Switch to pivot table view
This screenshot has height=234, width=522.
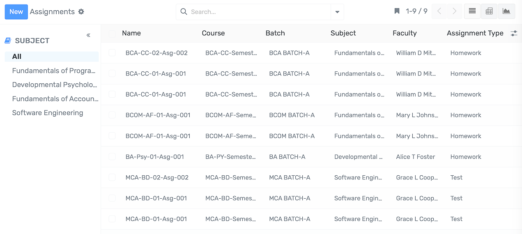coord(489,11)
